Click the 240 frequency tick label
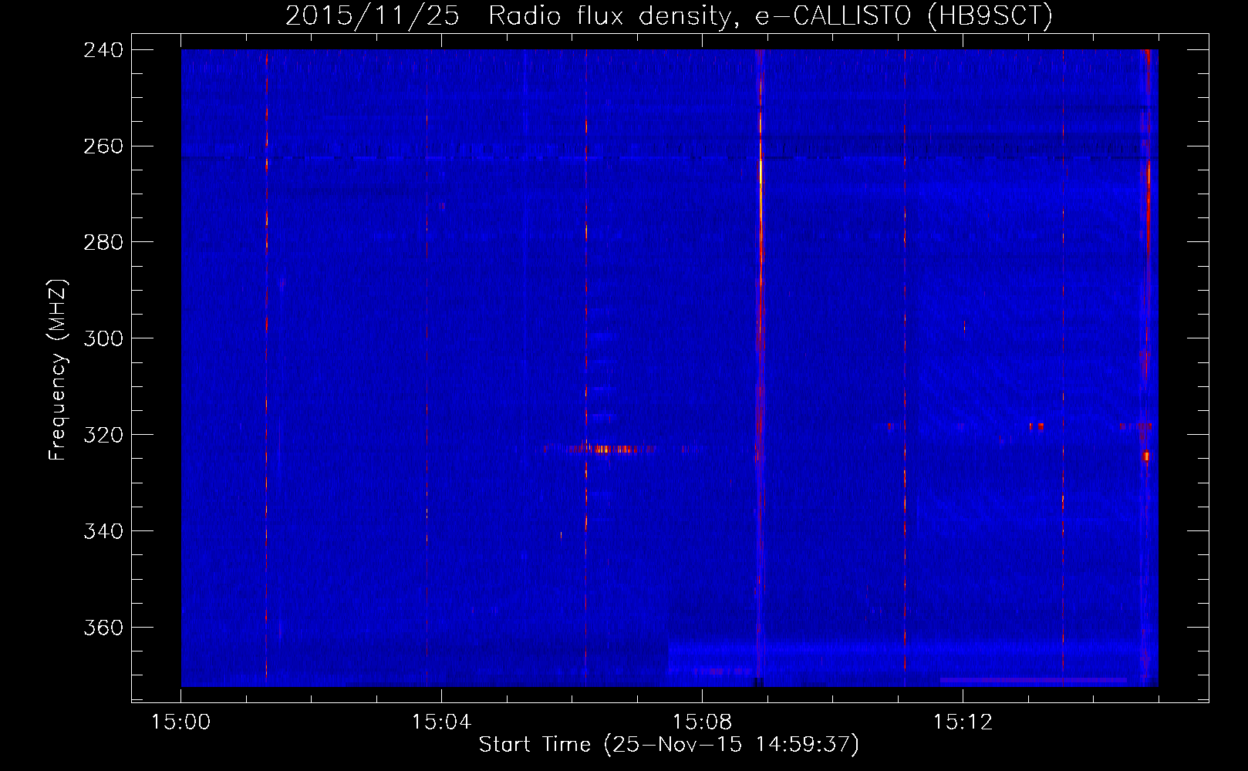This screenshot has height=771, width=1248. tap(103, 49)
